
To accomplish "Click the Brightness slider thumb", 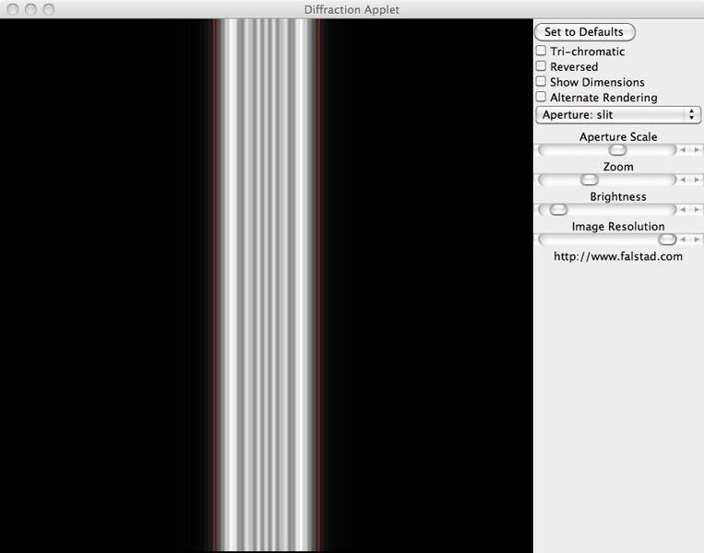I will (558, 209).
